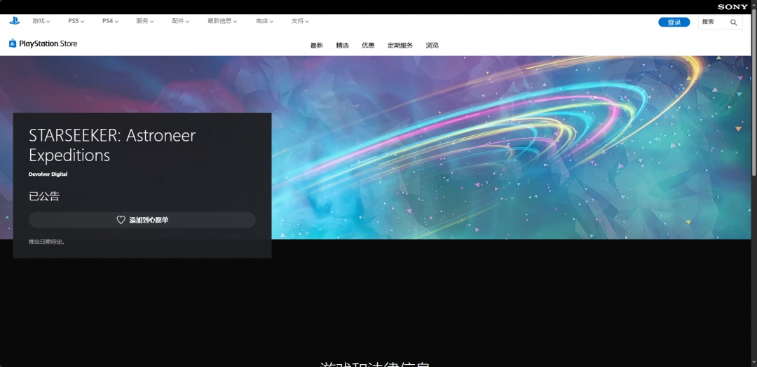Click the SONY logo
The image size is (757, 367).
pos(732,6)
